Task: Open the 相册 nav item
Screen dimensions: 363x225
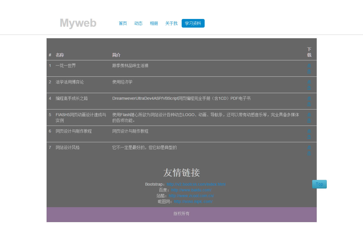Action: [x=154, y=23]
